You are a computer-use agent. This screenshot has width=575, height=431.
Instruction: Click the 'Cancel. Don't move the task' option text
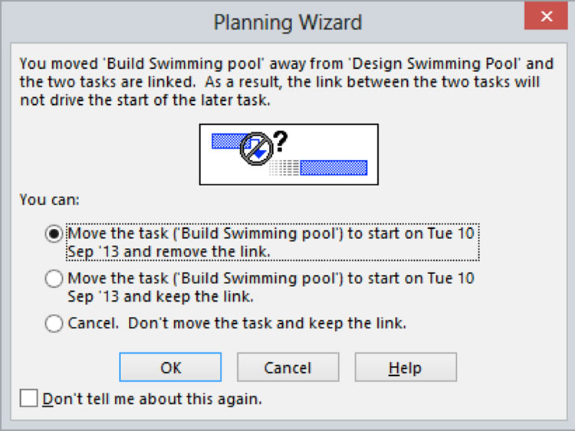tap(237, 324)
